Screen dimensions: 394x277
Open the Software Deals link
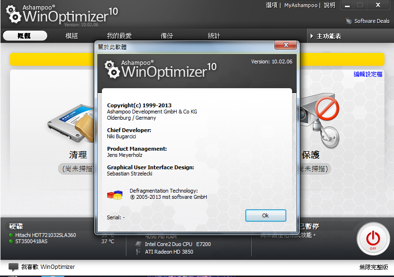coord(372,21)
